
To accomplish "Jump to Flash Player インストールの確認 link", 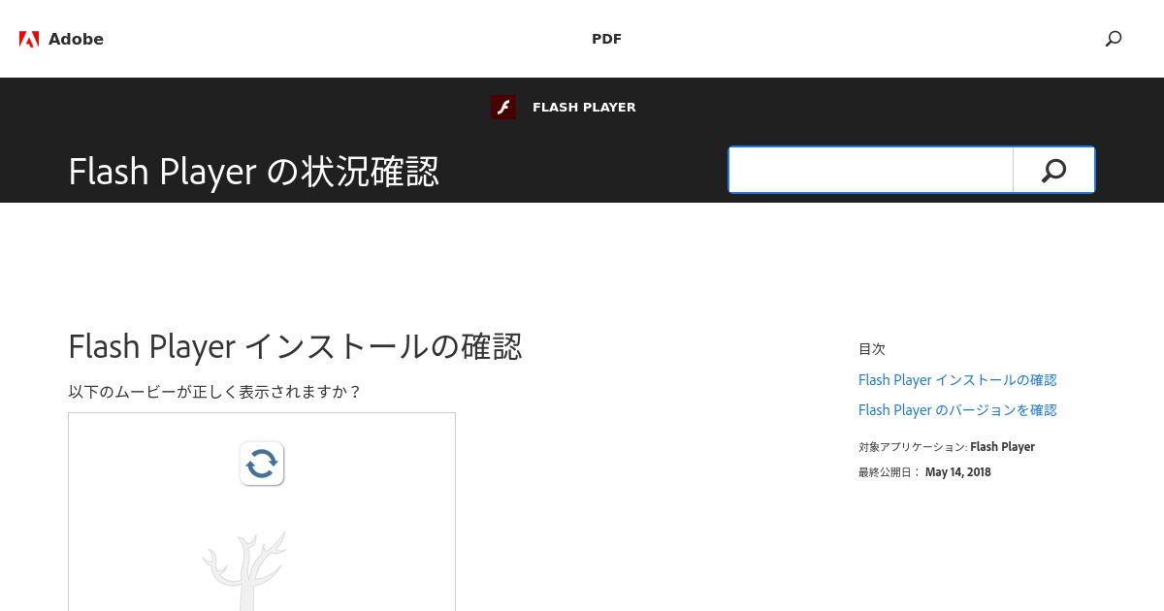I will tap(957, 380).
